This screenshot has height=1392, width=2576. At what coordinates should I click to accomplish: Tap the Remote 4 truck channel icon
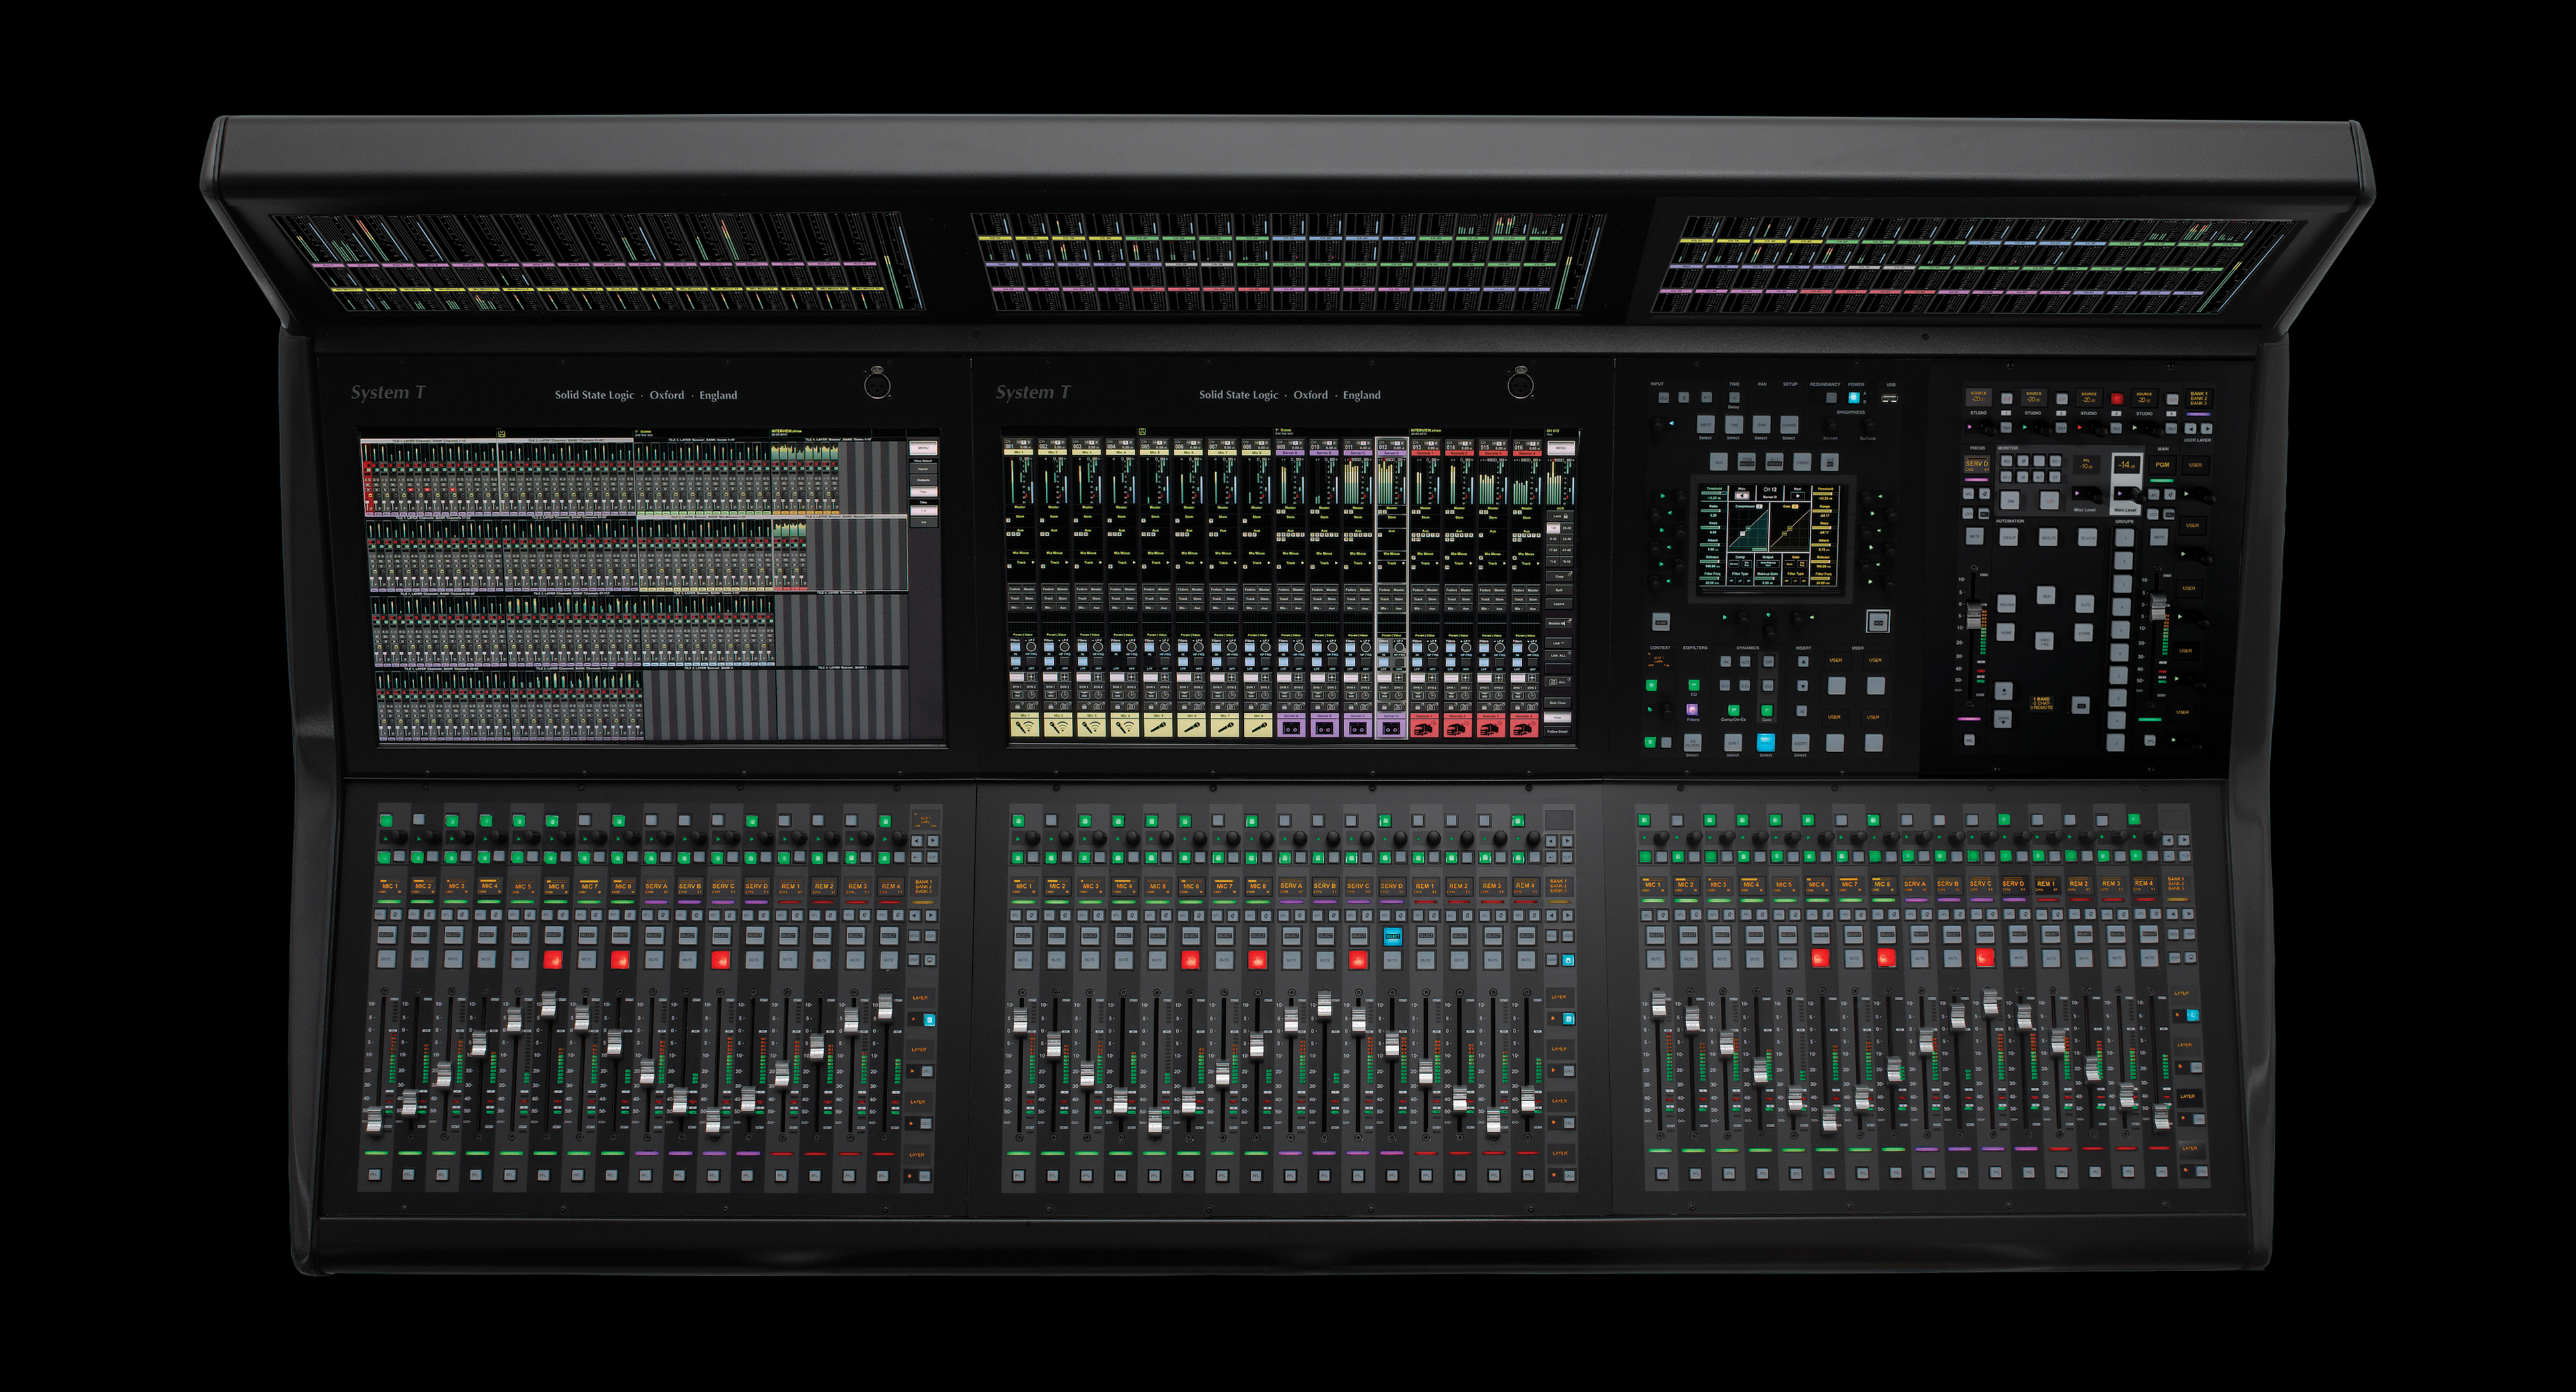(x=1524, y=725)
